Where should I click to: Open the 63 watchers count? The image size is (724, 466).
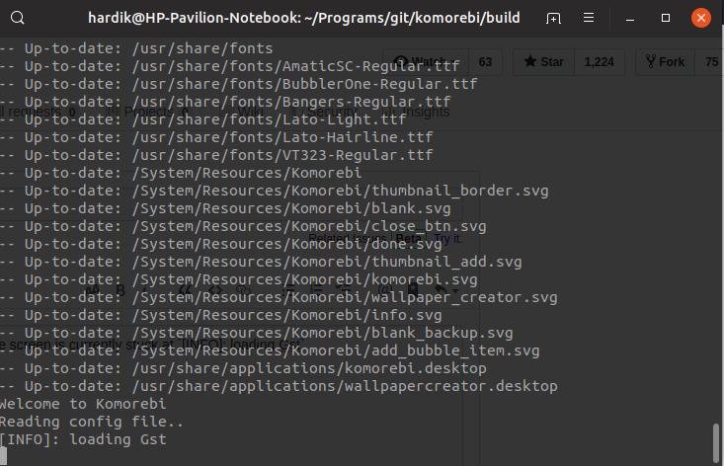(485, 62)
